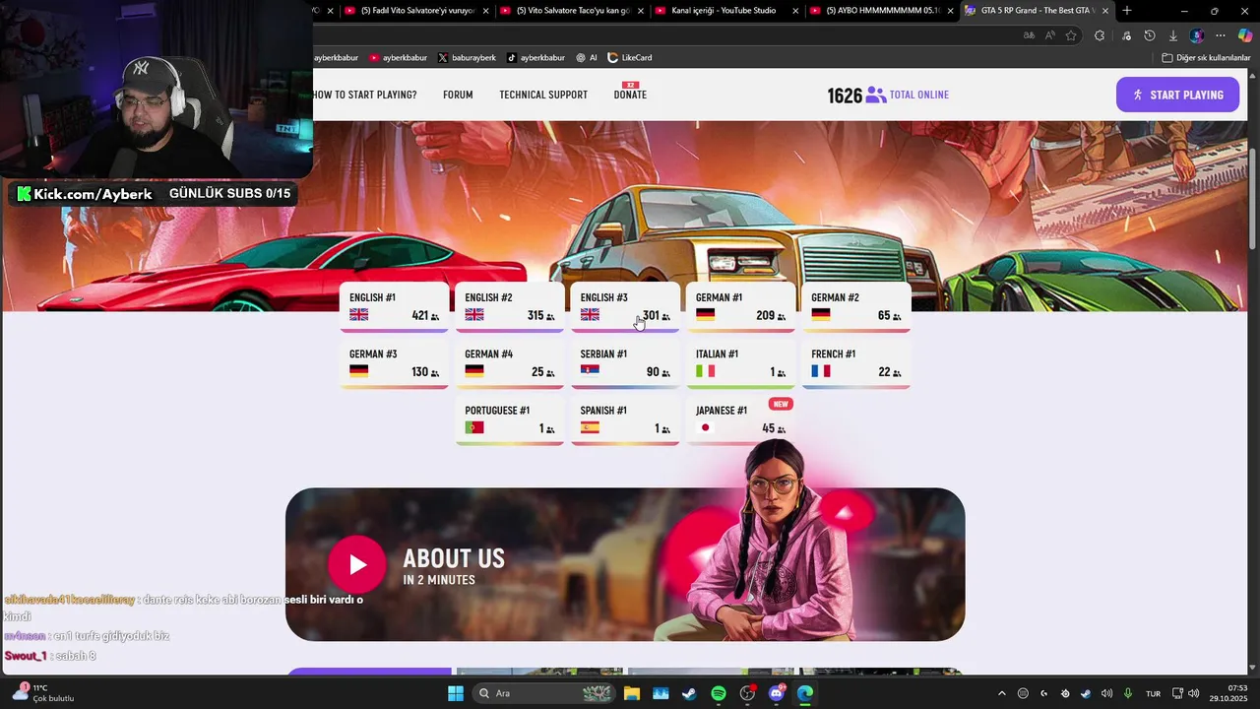This screenshot has height=709, width=1260.
Task: Open the browser extensions puzzle icon
Action: pos(1100,35)
